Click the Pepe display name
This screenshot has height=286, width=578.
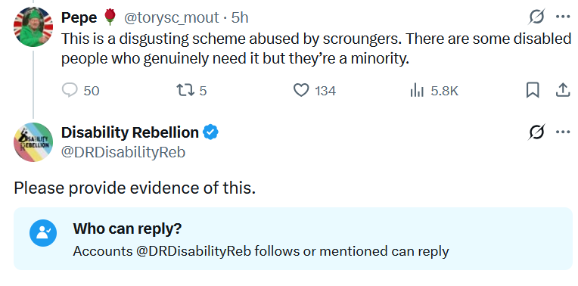point(79,17)
